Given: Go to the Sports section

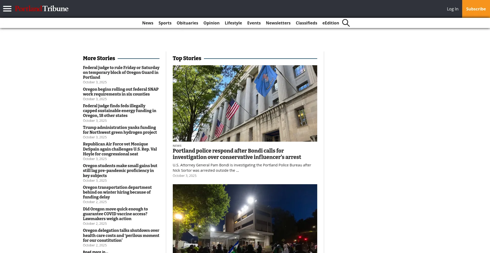Looking at the screenshot, I should pyautogui.click(x=165, y=23).
